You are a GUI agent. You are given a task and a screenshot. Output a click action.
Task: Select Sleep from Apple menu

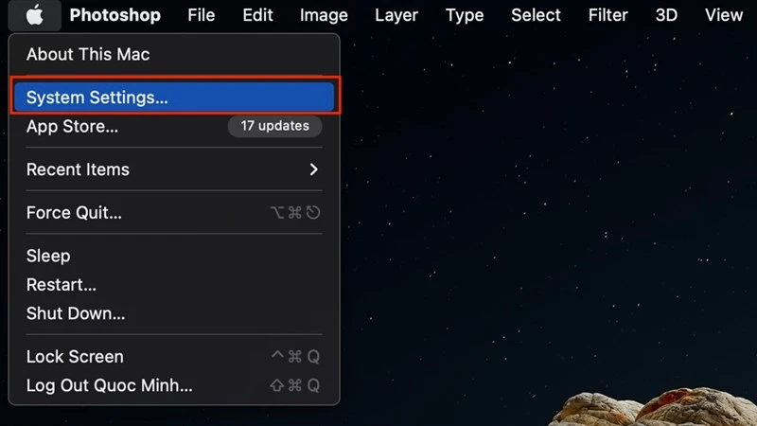[x=174, y=256]
